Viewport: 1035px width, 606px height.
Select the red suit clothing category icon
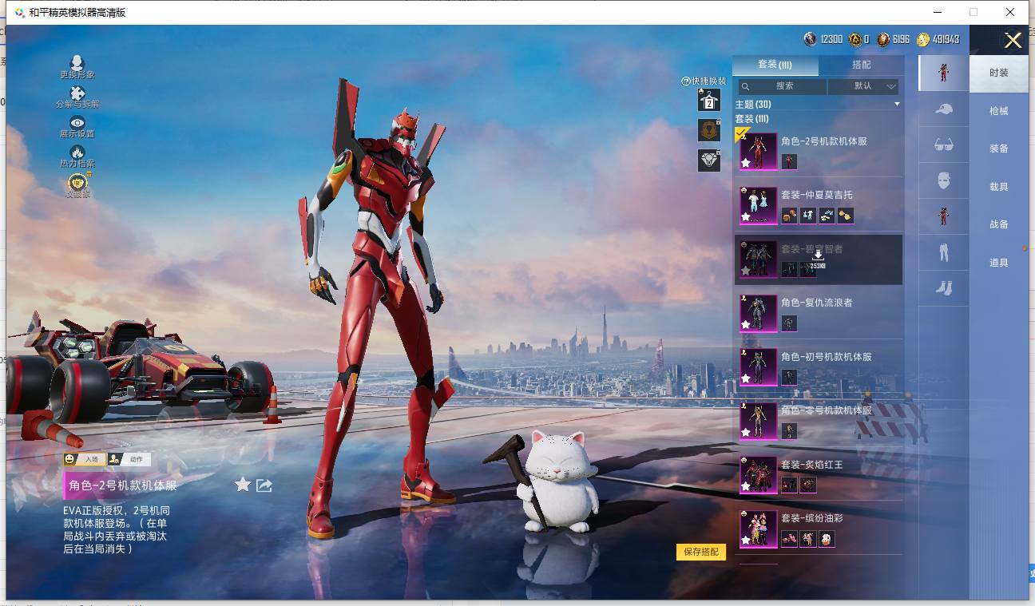click(x=943, y=216)
